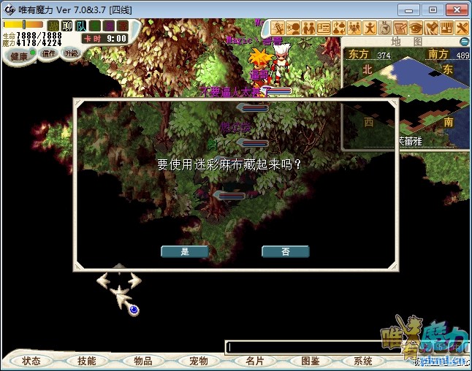Click 是 to confirm hiding
Viewport: 472px width, 371px height.
(184, 251)
